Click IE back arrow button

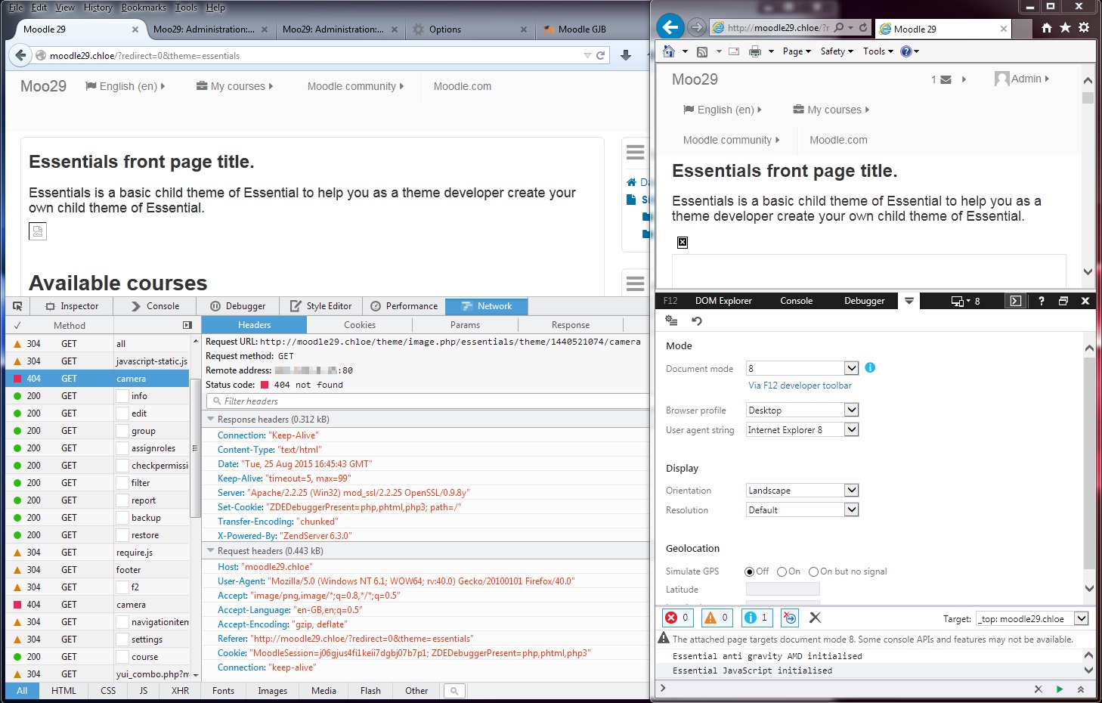670,27
